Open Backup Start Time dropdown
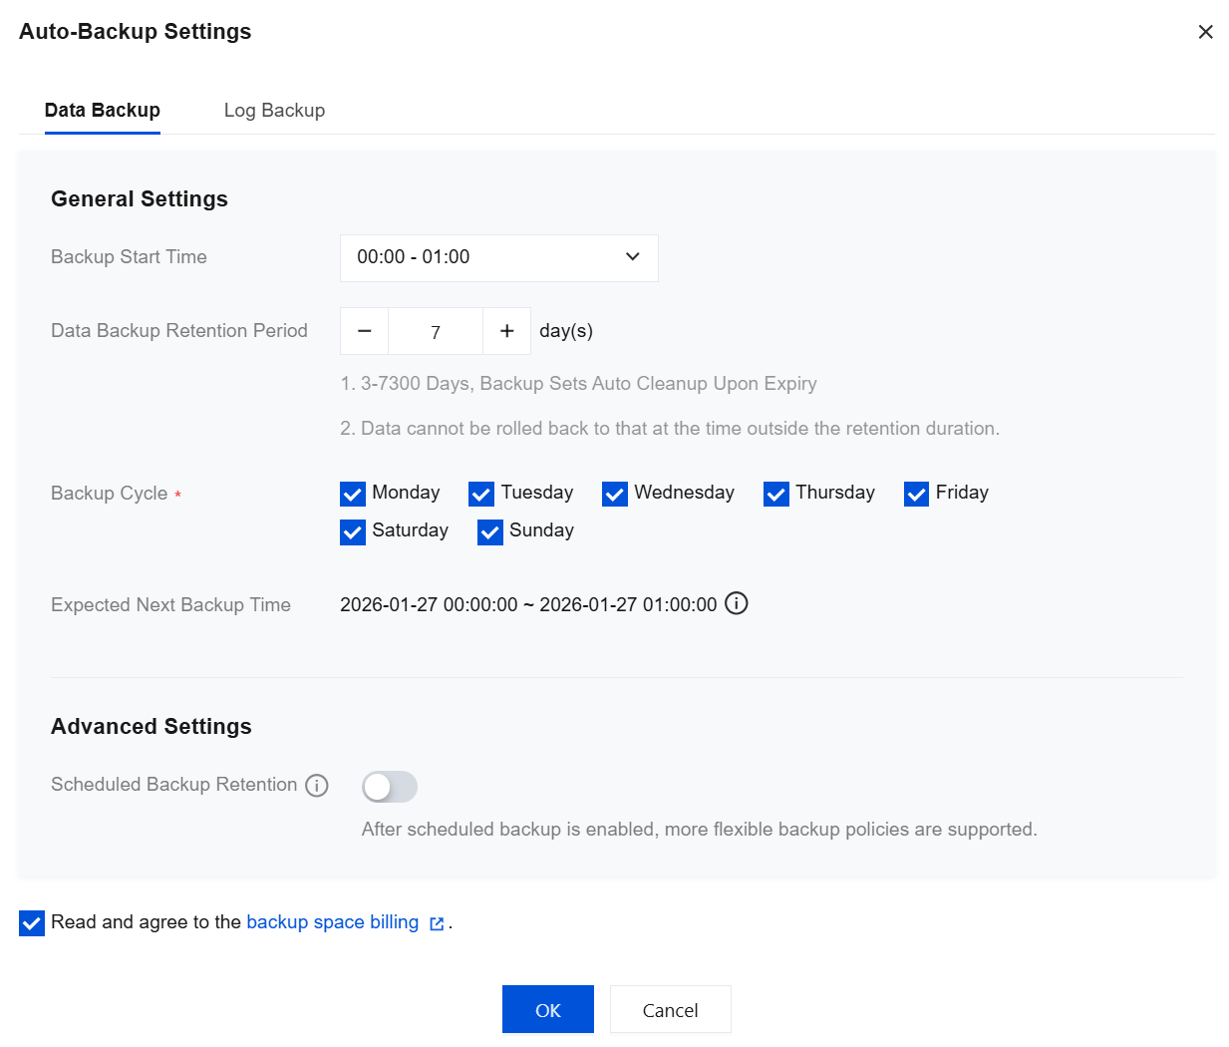Image resolution: width=1229 pixels, height=1047 pixels. (498, 257)
